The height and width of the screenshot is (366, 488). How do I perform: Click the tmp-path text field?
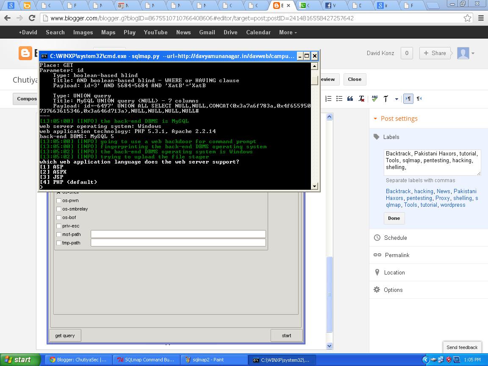[178, 242]
